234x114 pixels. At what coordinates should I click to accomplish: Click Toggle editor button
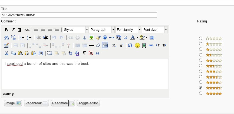click(88, 103)
